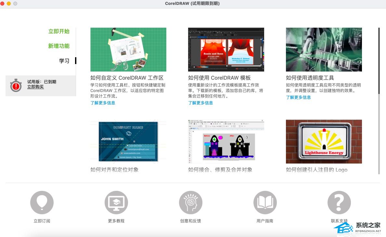Click the title 如何自定义 CorelDRAW 工作区
Viewport: 386px width, 237px height.
(127, 78)
